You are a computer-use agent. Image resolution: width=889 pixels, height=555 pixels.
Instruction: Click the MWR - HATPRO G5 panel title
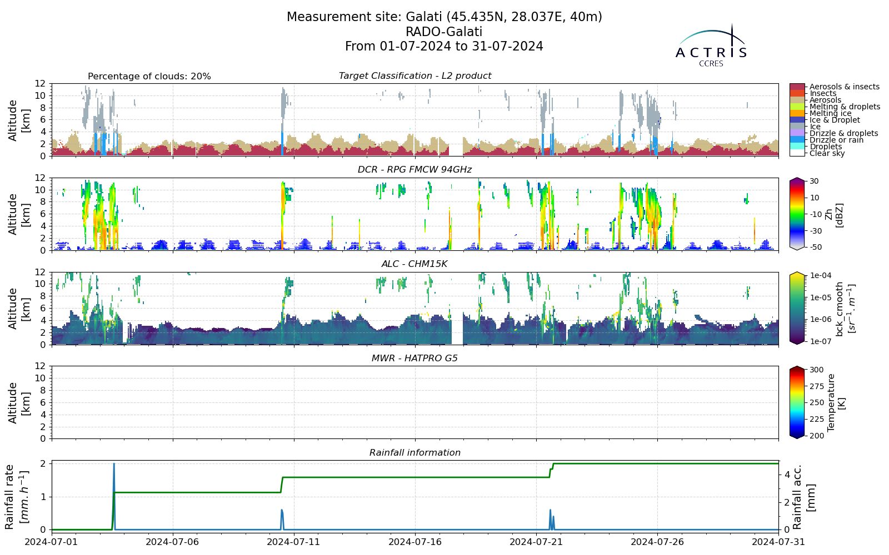click(x=415, y=359)
